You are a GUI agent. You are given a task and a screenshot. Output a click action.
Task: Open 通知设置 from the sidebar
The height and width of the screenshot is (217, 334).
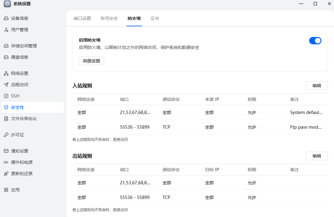18,151
